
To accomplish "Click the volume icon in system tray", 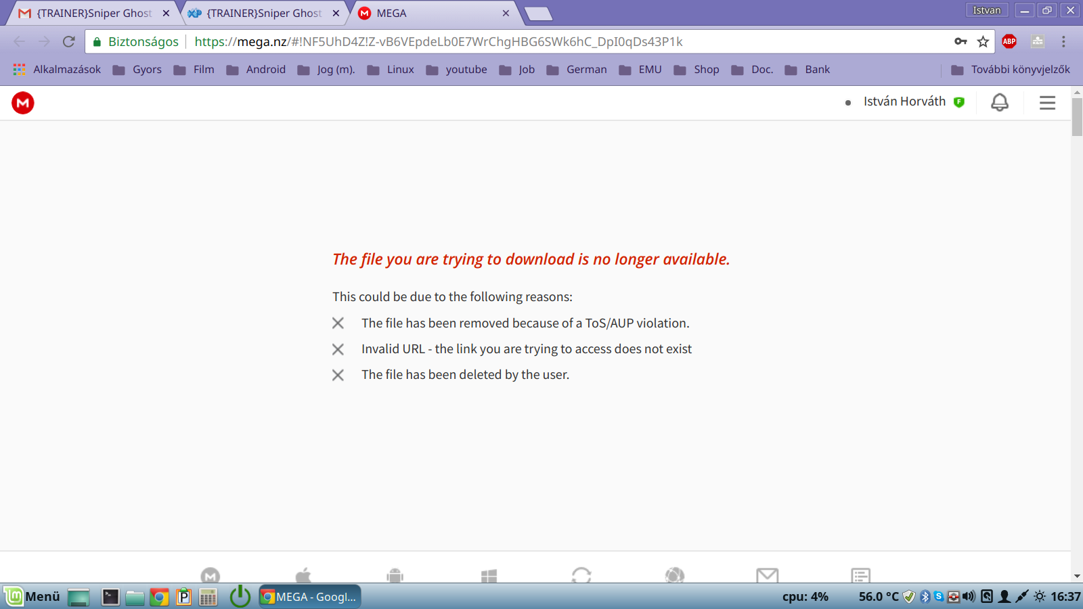I will (969, 597).
